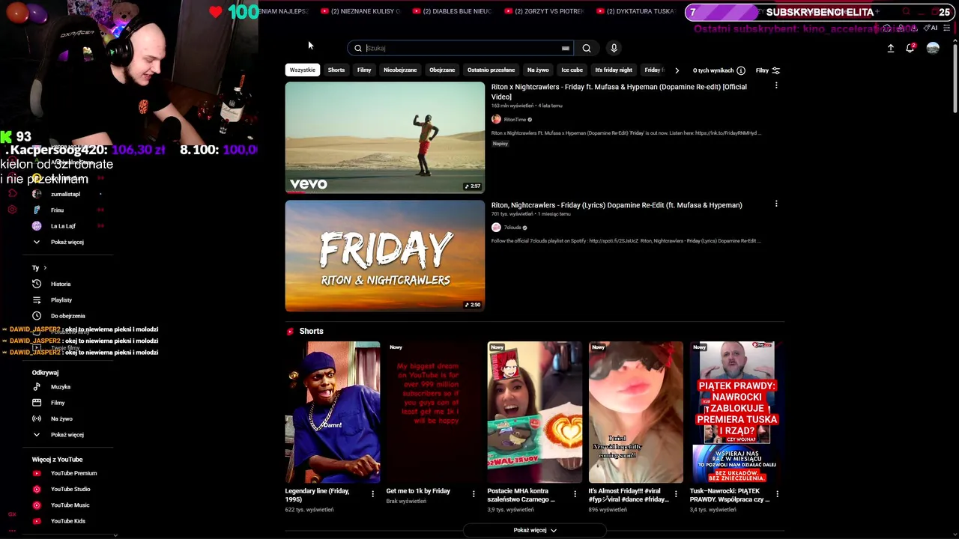Open Friday (Lyrics) Dopamine Re-Edit title link
This screenshot has width=959, height=539.
617,205
